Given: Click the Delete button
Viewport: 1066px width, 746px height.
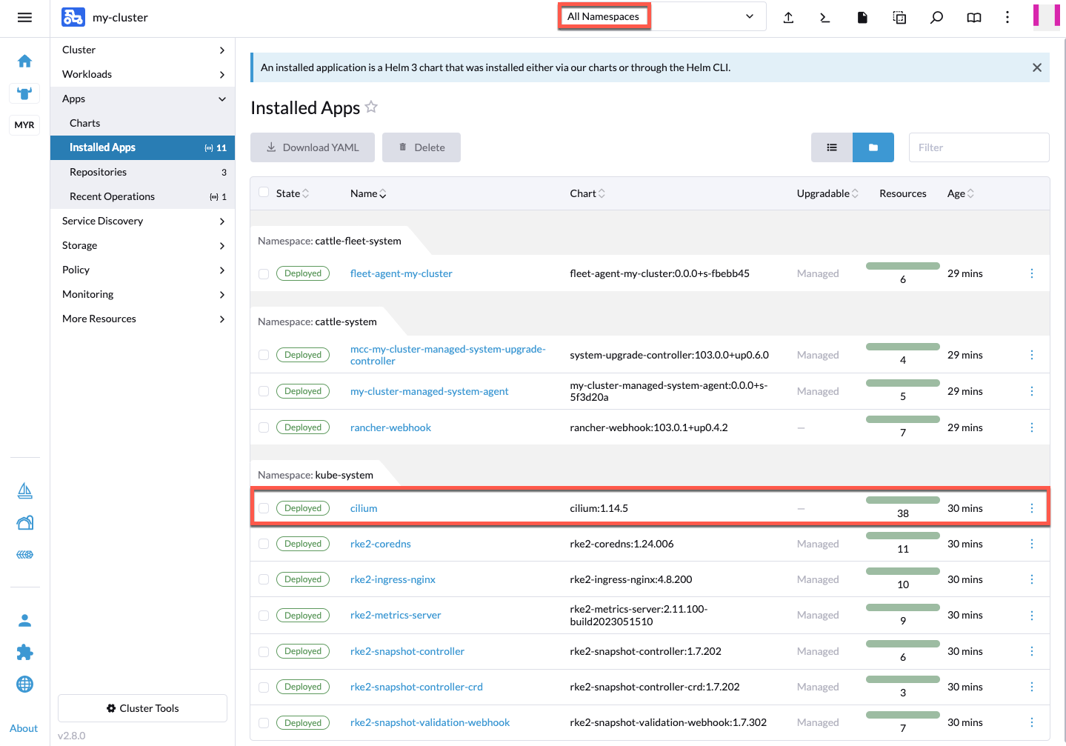Looking at the screenshot, I should [422, 147].
